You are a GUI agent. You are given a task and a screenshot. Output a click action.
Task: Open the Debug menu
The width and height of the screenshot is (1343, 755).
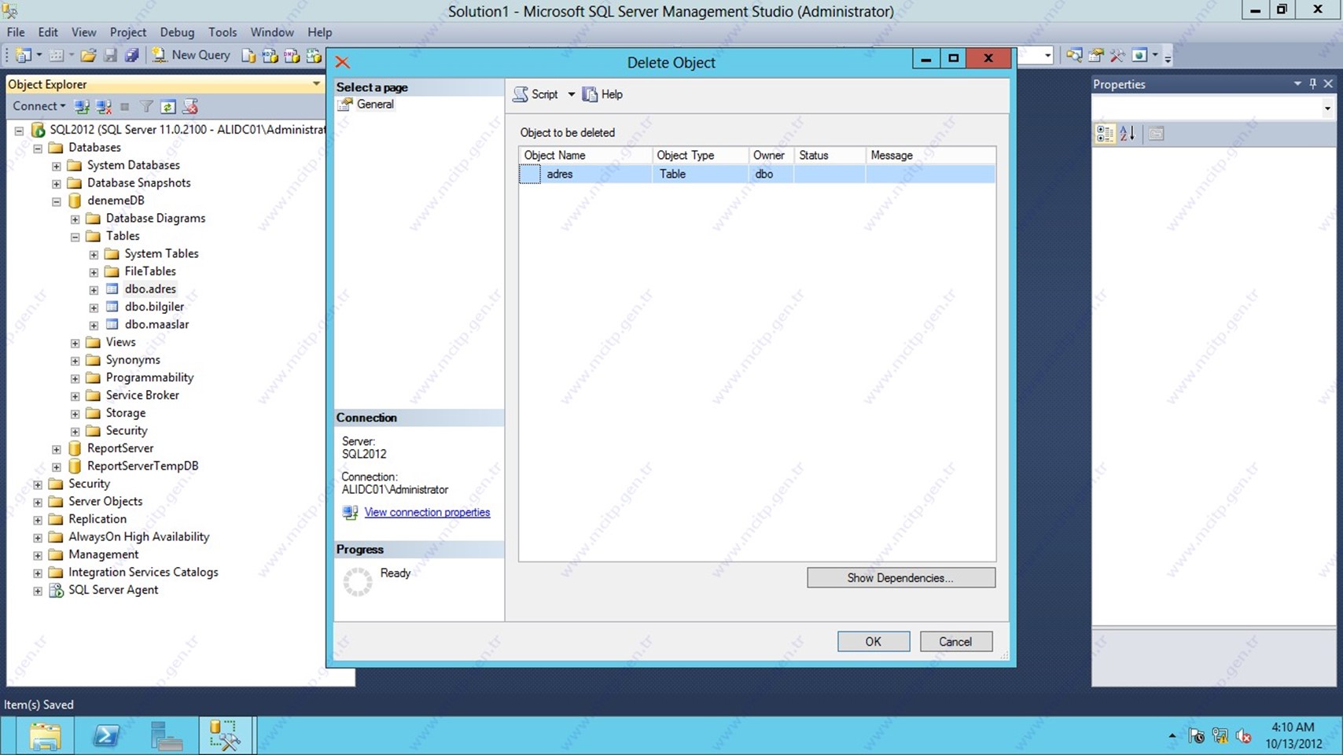(177, 32)
